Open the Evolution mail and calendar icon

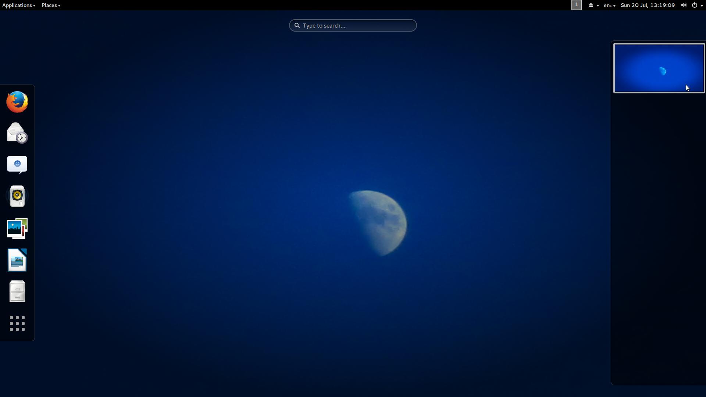tap(17, 133)
